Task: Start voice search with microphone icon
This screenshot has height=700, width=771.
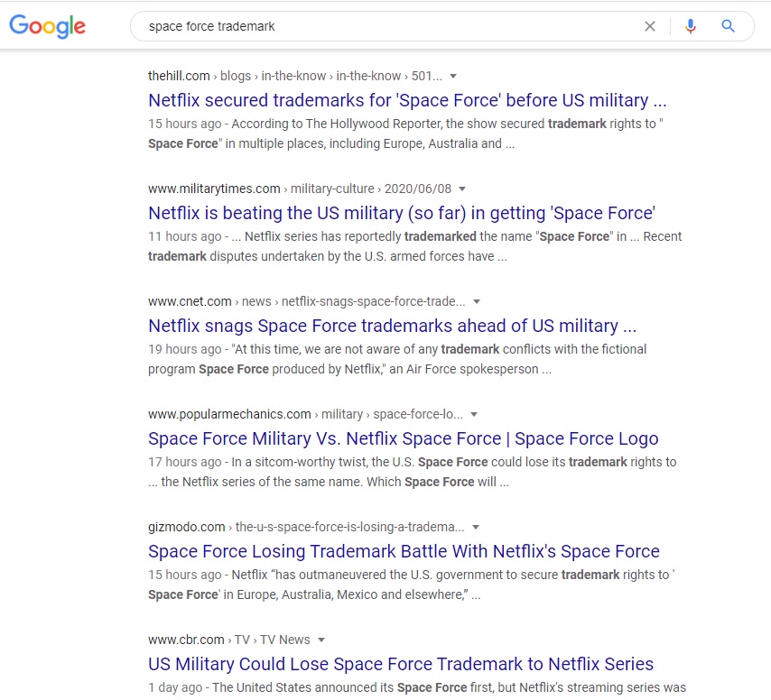Action: pyautogui.click(x=691, y=26)
